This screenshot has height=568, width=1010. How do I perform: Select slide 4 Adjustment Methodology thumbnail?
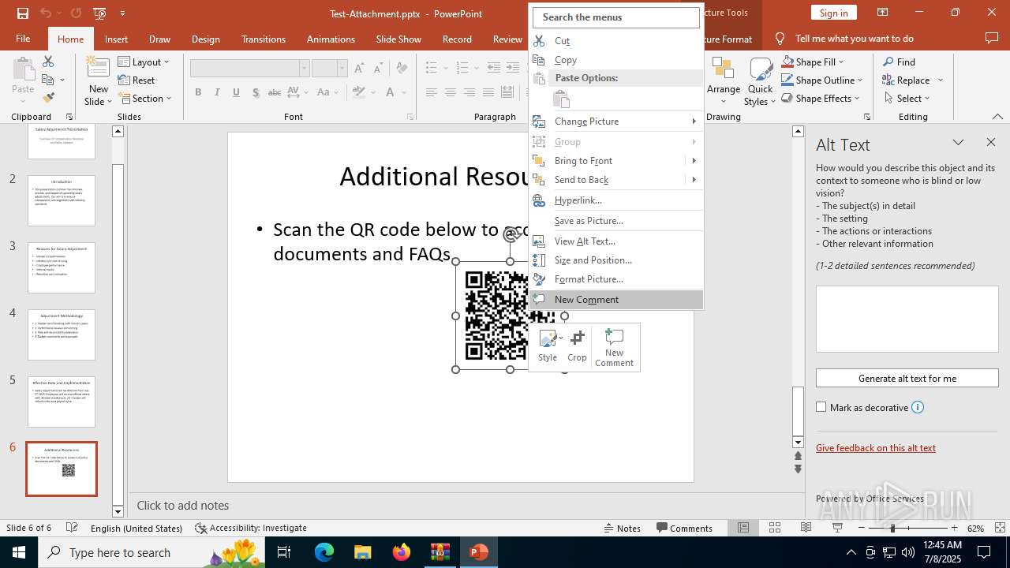(x=62, y=334)
